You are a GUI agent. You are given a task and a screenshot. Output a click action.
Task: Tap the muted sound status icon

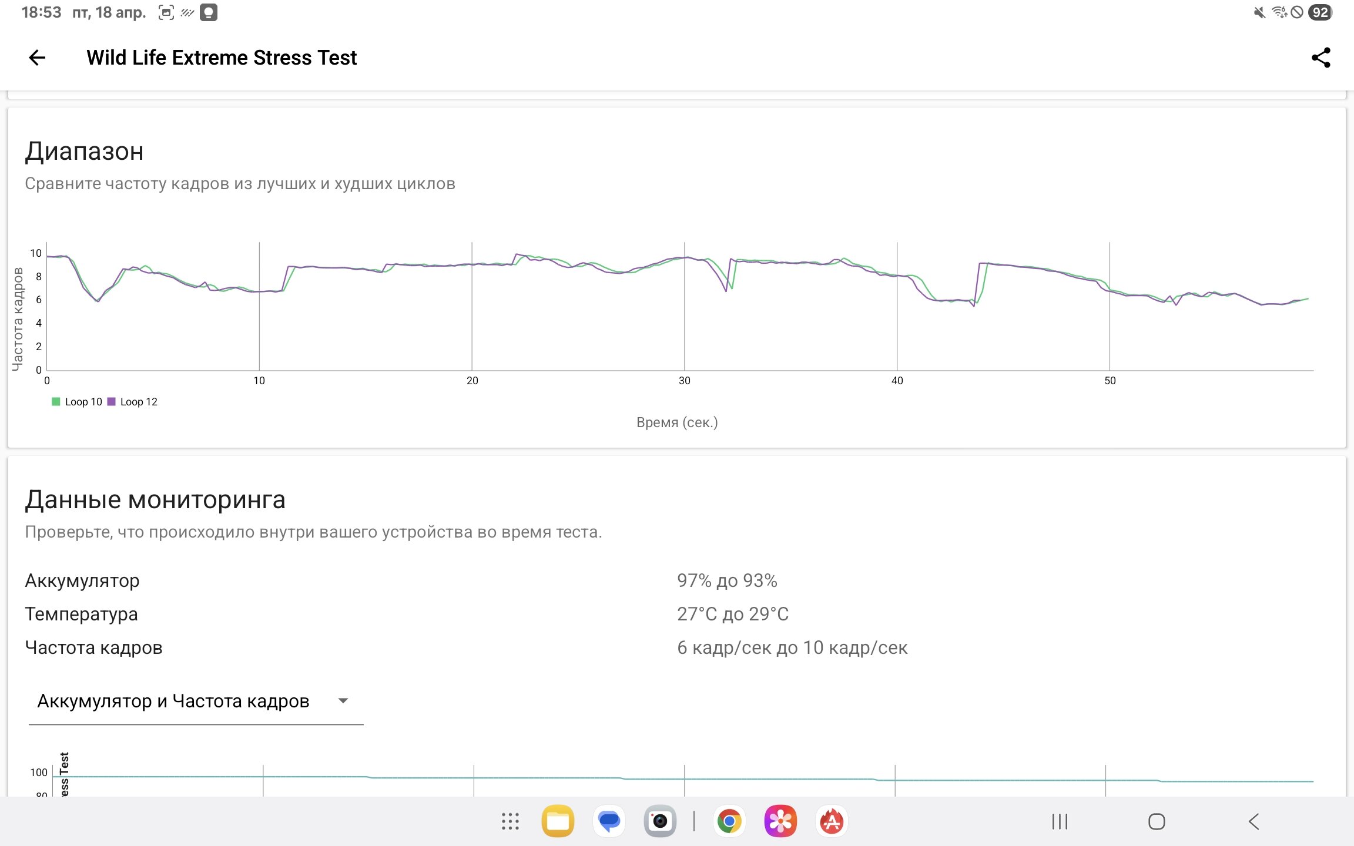pos(1259,12)
